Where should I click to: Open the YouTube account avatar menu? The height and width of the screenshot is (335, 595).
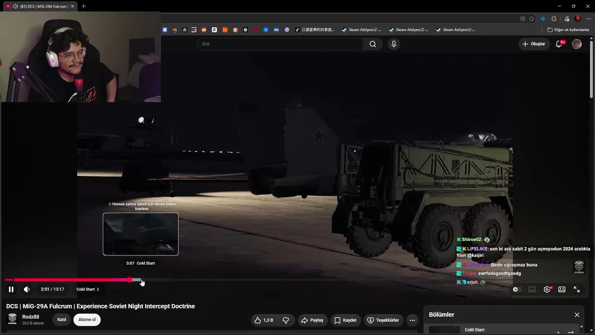[577, 44]
